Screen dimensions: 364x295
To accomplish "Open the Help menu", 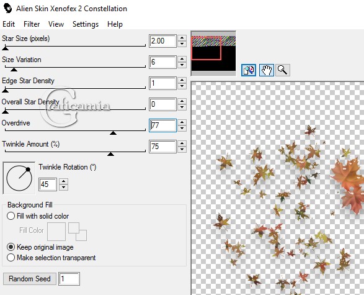I will (x=115, y=24).
